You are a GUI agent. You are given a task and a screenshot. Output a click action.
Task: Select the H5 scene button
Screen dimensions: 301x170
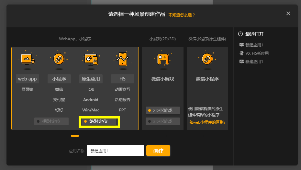point(122,79)
